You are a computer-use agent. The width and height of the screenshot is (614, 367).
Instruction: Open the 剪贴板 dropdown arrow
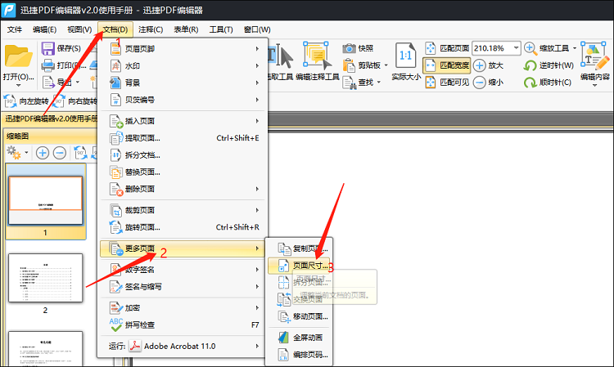pyautogui.click(x=386, y=65)
